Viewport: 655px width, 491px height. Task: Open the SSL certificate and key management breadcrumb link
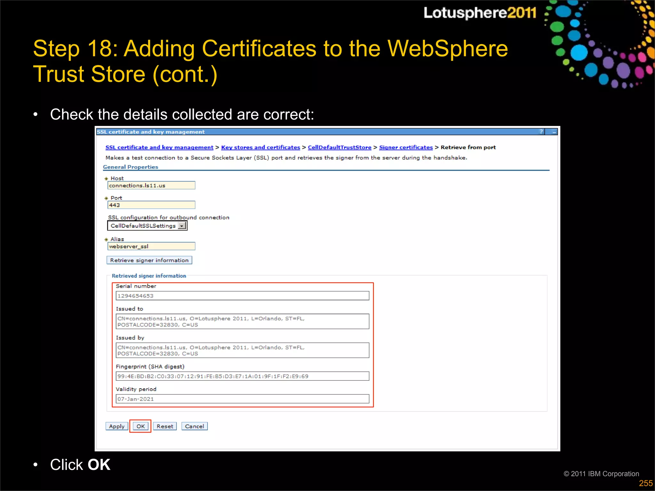click(159, 147)
